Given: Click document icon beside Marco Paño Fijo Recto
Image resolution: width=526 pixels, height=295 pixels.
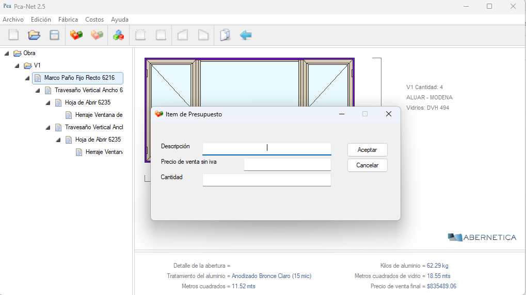Looking at the screenshot, I should pyautogui.click(x=38, y=78).
